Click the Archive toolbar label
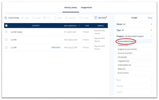The width and height of the screenshot is (159, 100). point(86,18)
